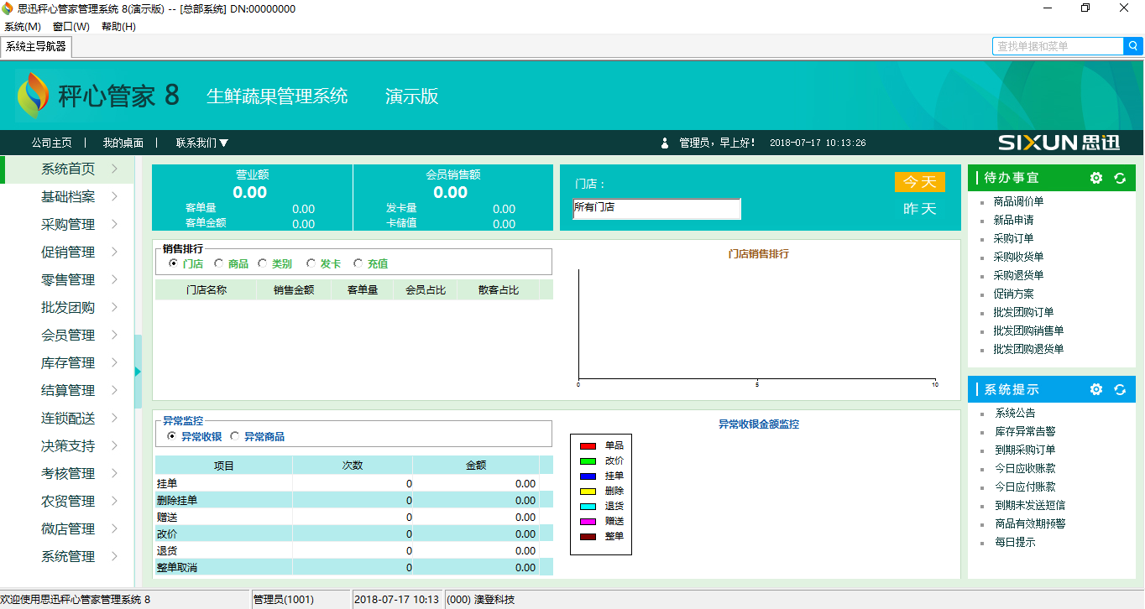Viewport: 1145px width, 609px height.
Task: Open 微店管理 in sidebar
Action: 67,529
